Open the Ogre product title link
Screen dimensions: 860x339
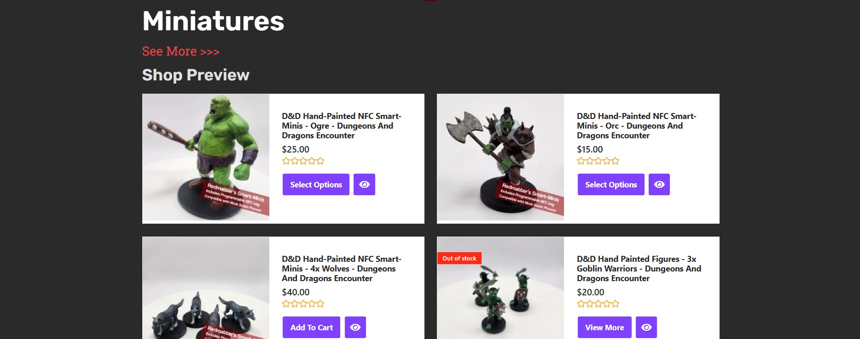(342, 126)
